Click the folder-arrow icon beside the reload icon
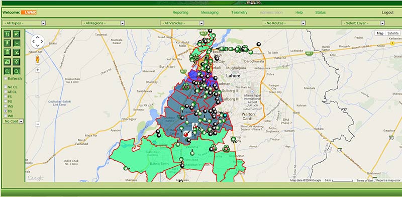402x197 pixels. coord(17,34)
